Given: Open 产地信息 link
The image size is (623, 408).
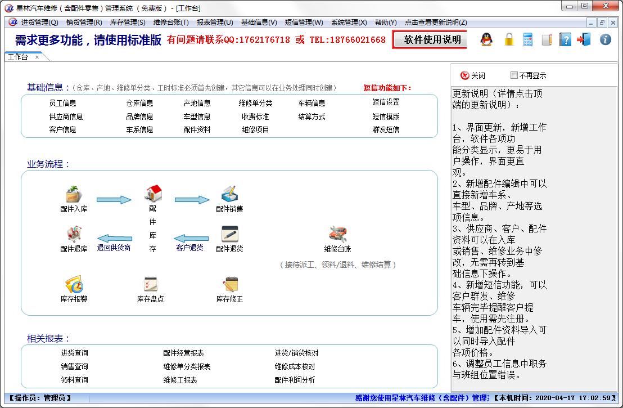Looking at the screenshot, I should coord(197,103).
